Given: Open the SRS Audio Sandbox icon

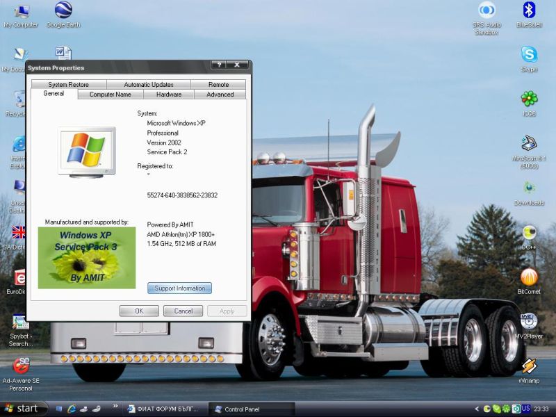Looking at the screenshot, I should (x=486, y=10).
